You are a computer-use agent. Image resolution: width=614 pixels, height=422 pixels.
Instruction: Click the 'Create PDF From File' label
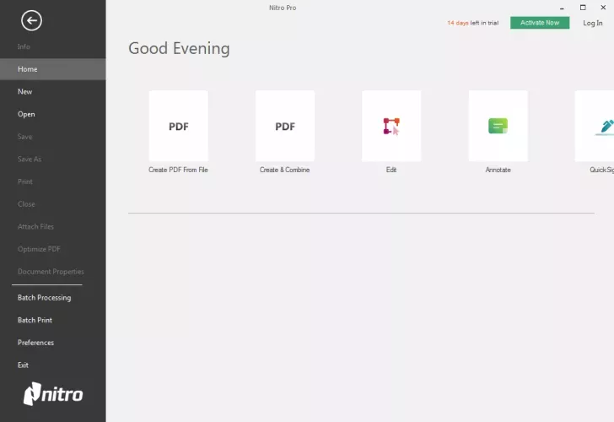[178, 170]
